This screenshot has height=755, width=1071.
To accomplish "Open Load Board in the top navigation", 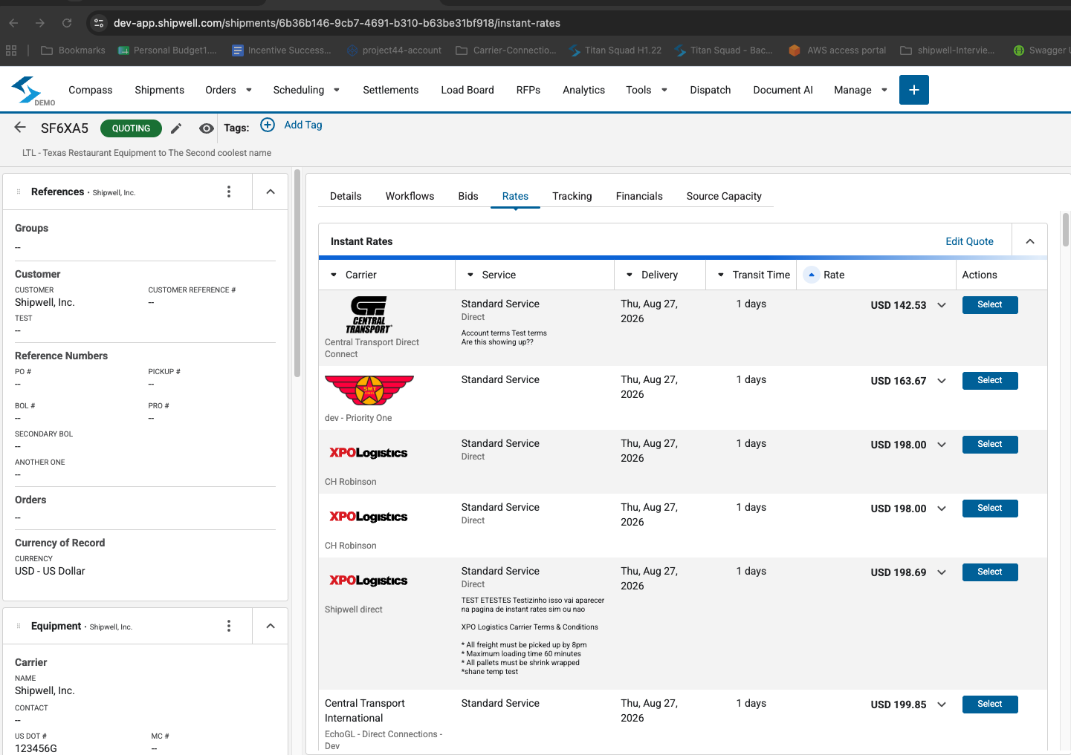I will (467, 90).
